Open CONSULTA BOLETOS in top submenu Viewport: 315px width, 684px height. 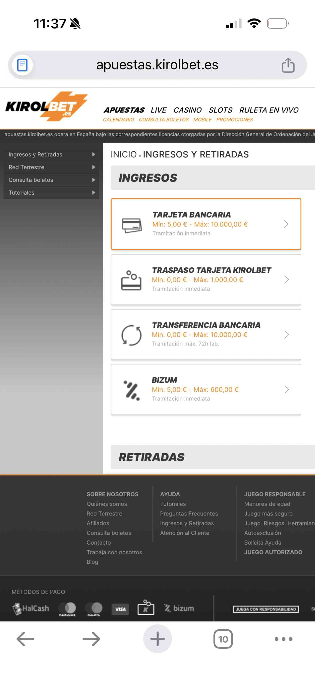164,120
